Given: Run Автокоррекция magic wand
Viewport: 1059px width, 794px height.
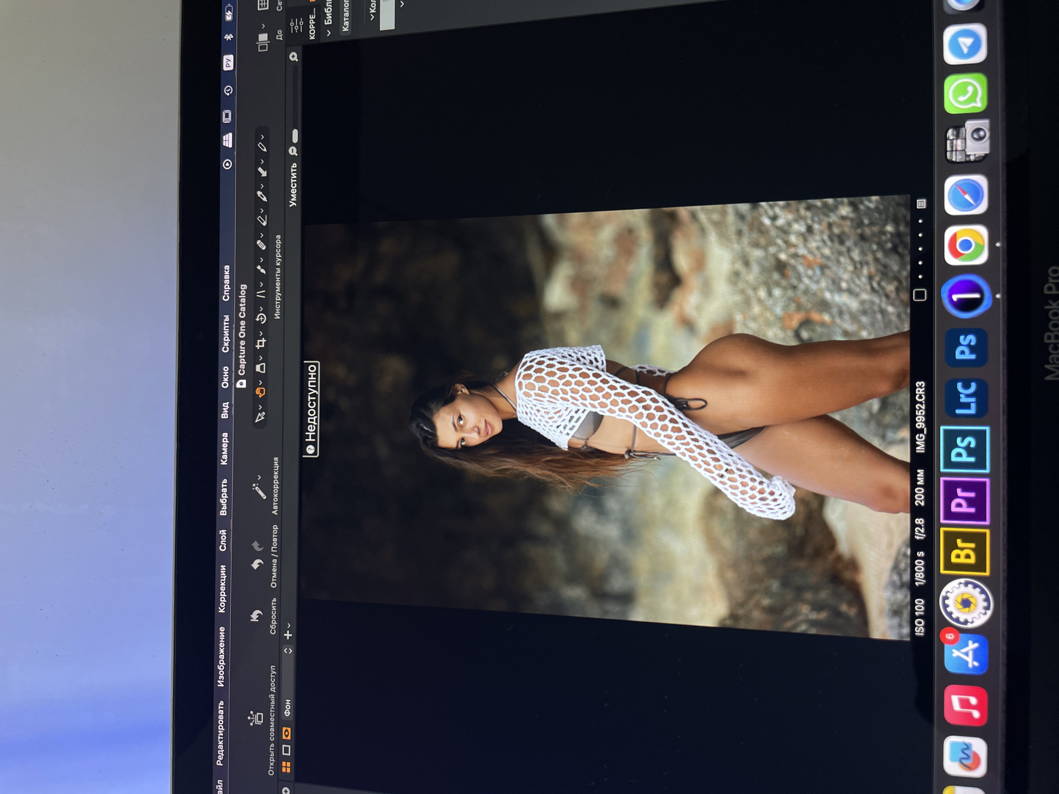Looking at the screenshot, I should pyautogui.click(x=259, y=491).
